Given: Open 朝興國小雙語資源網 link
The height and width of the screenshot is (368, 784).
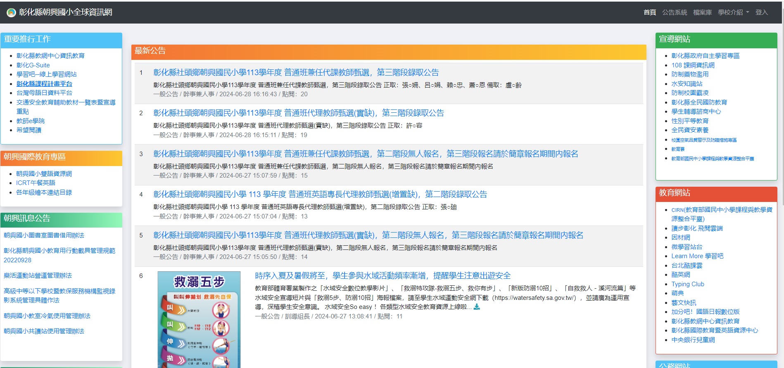Looking at the screenshot, I should tap(44, 174).
